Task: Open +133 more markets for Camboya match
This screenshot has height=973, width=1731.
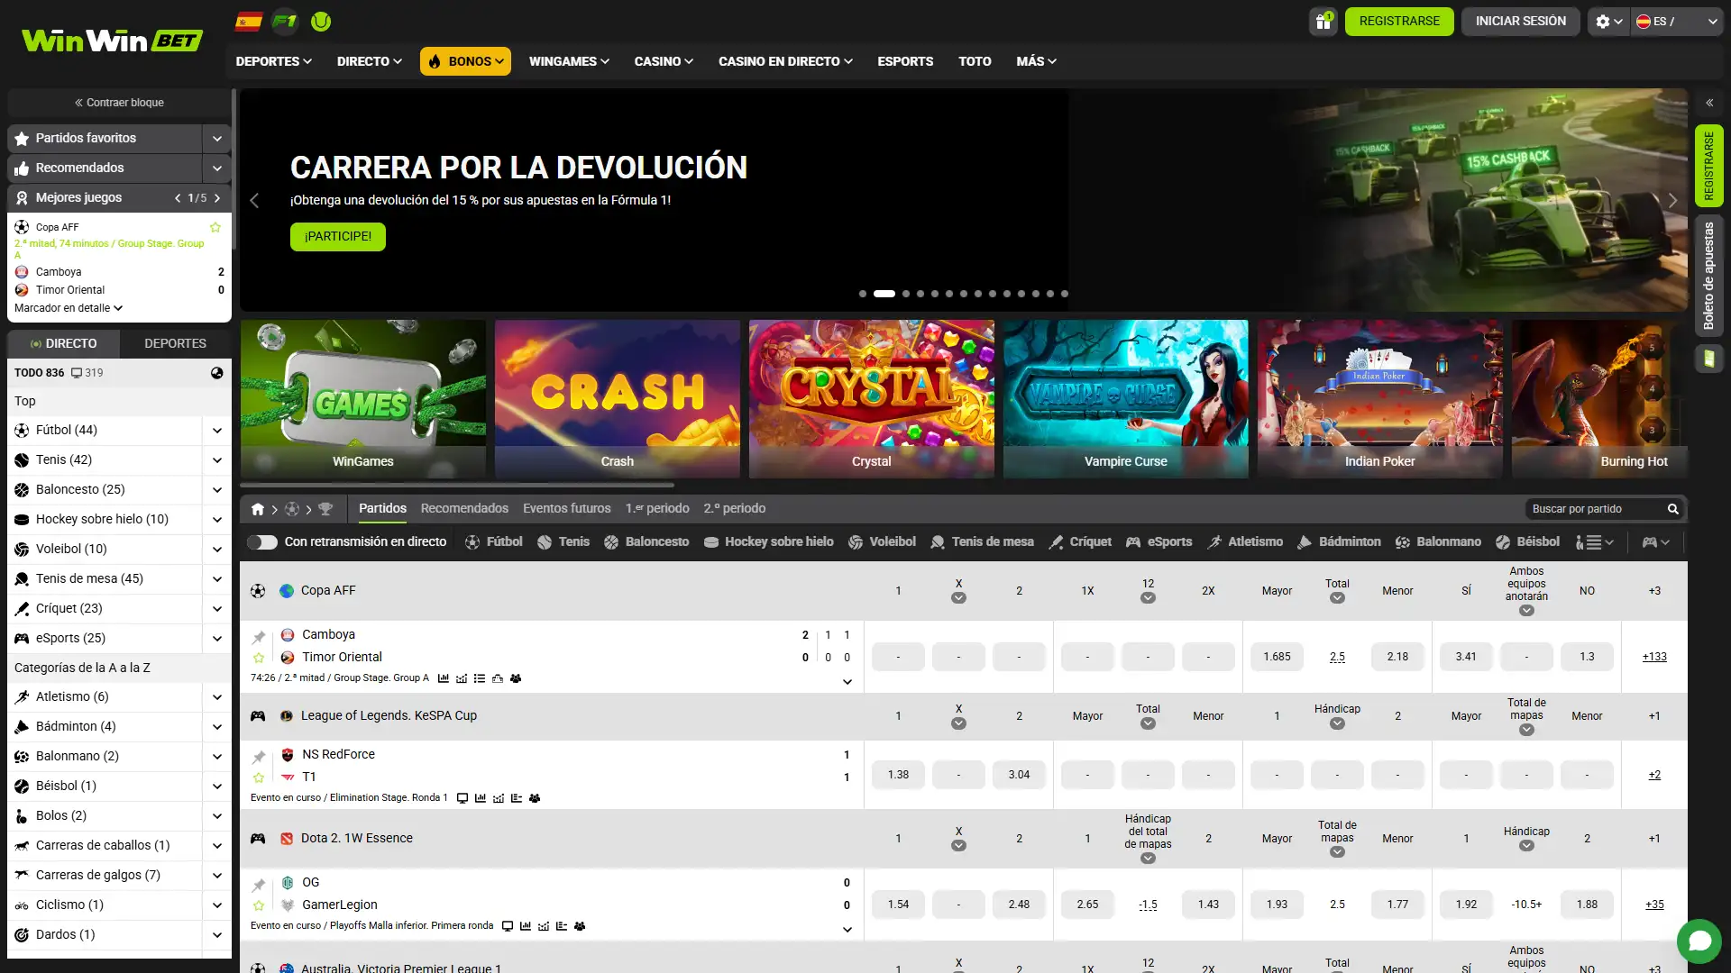Action: click(x=1654, y=657)
